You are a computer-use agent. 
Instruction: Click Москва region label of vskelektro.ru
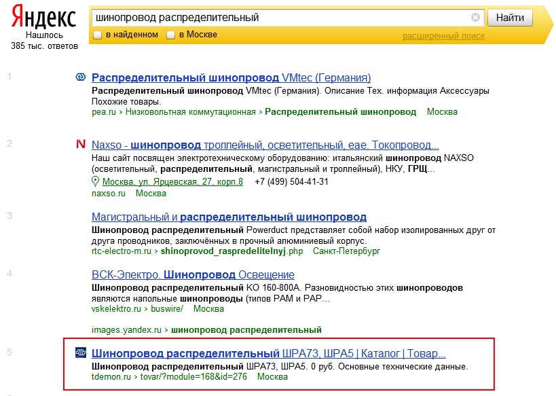[208, 308]
